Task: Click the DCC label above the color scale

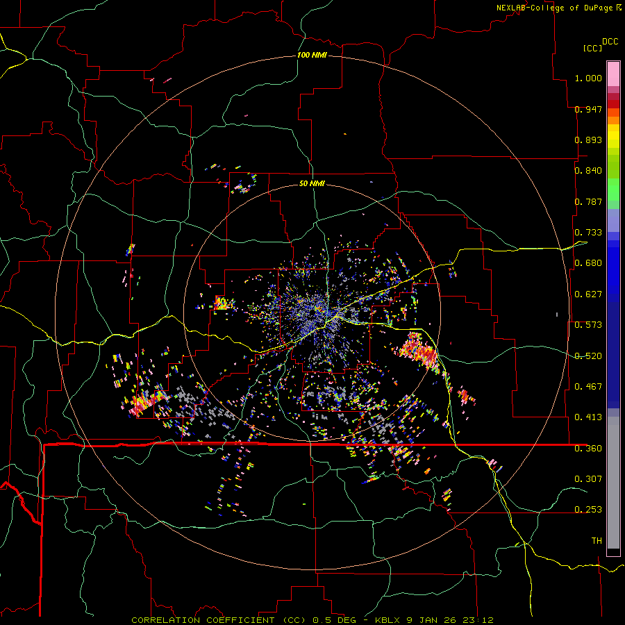Action: (610, 42)
